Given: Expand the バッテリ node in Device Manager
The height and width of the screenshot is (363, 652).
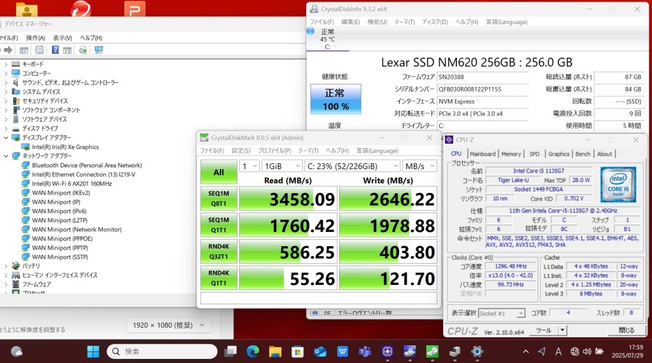Looking at the screenshot, I should [x=6, y=266].
